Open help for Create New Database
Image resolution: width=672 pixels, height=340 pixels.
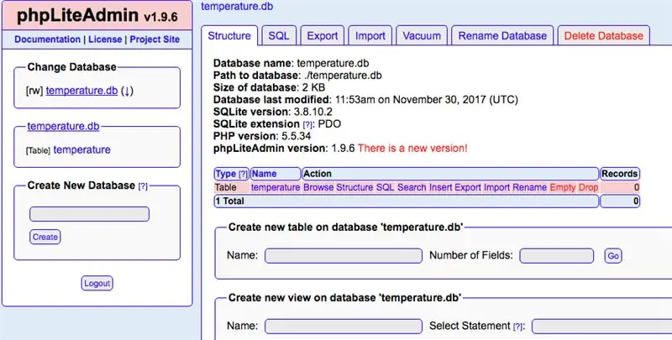tap(143, 186)
